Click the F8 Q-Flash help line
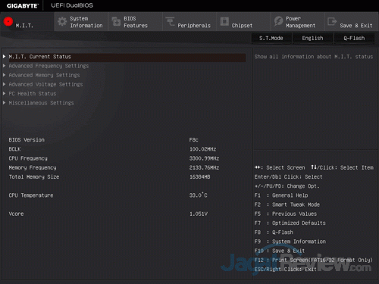Screen dimensions: 379x284 click(x=274, y=233)
